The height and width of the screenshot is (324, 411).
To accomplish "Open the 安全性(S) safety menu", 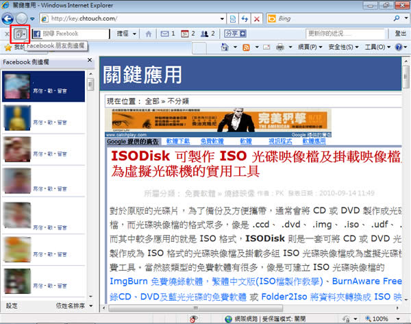I will point(345,47).
